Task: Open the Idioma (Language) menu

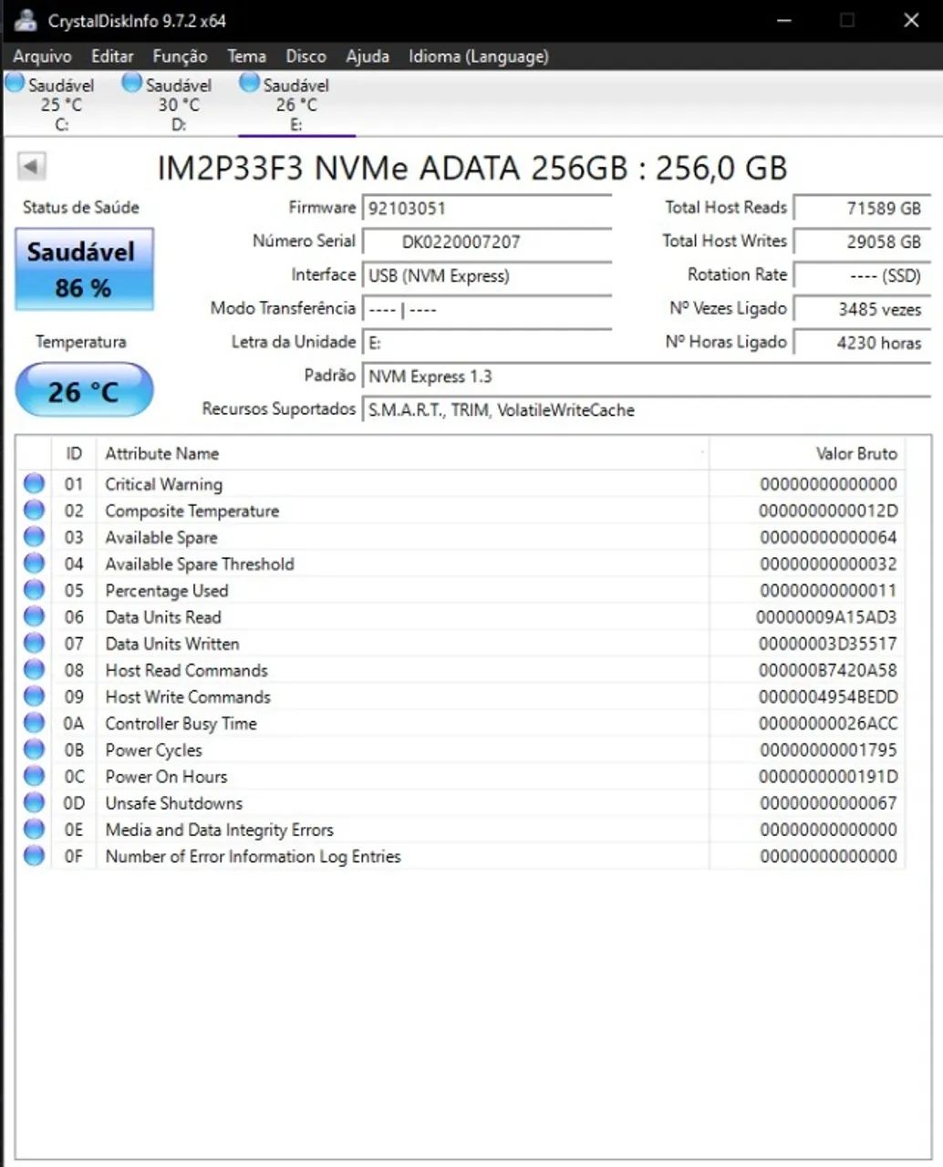Action: tap(479, 57)
